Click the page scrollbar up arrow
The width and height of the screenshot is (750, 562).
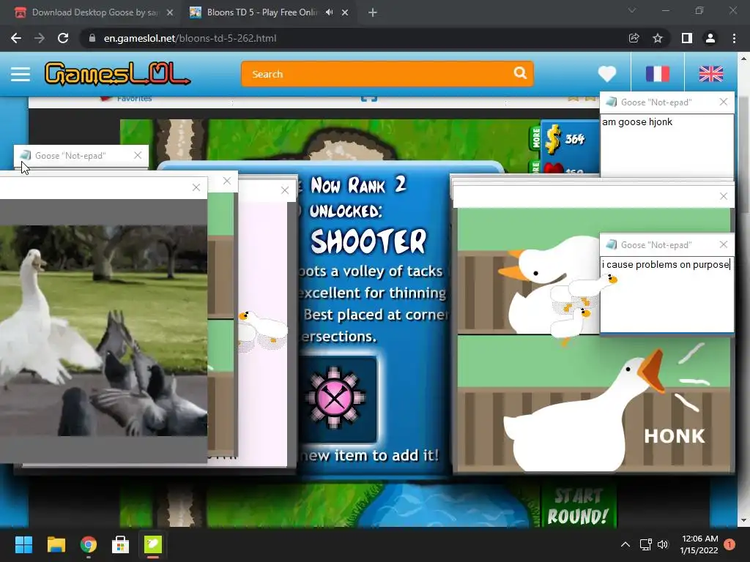744,59
